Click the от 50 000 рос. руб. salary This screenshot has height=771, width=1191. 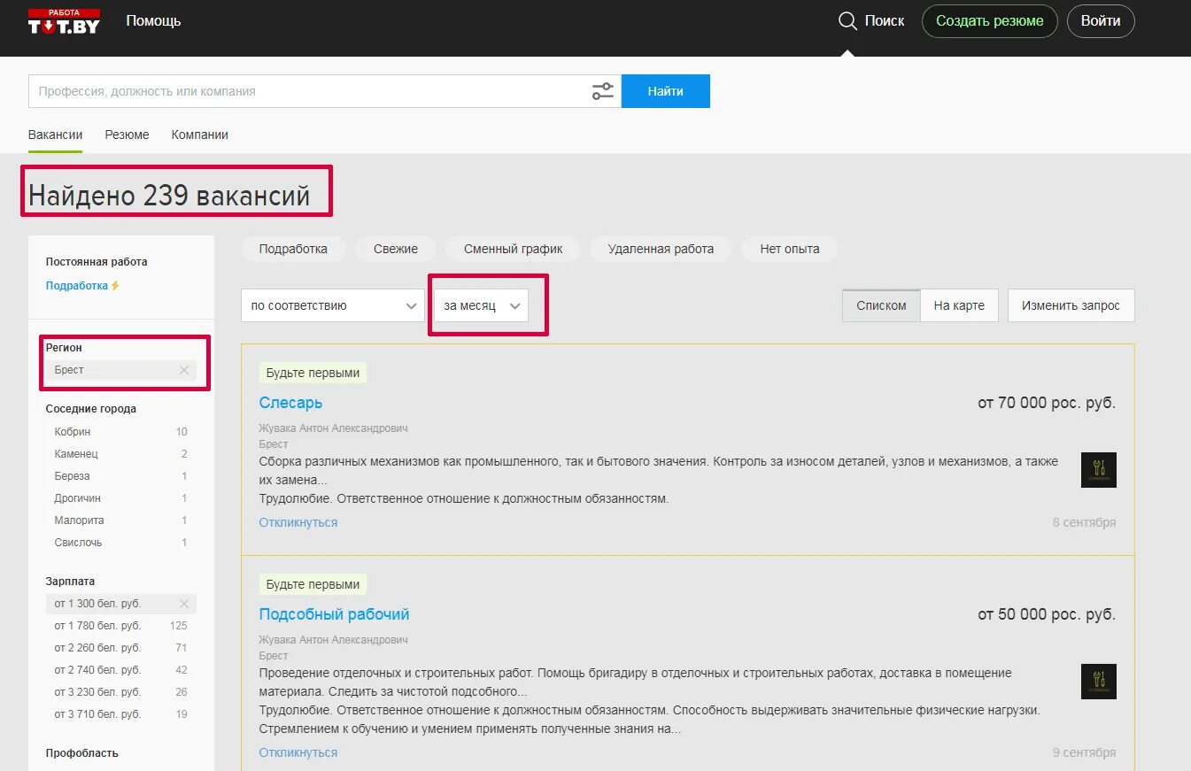tap(1047, 614)
